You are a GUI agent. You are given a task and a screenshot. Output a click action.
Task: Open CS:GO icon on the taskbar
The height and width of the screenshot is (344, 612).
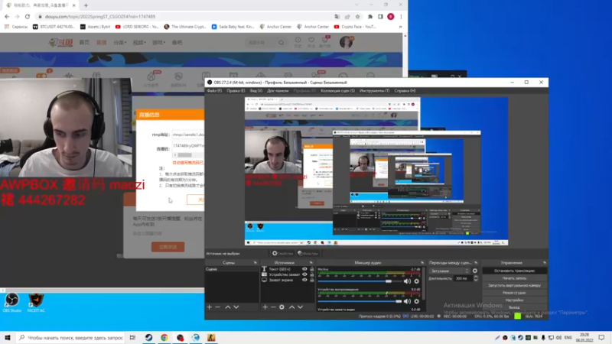pos(211,338)
